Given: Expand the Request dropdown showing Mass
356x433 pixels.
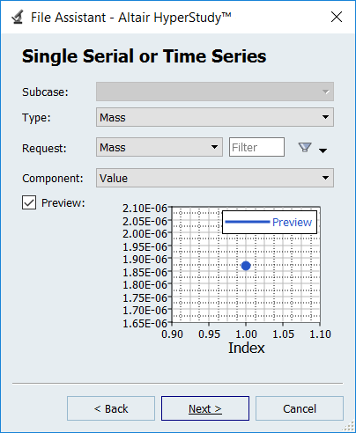Looking at the screenshot, I should click(x=159, y=147).
